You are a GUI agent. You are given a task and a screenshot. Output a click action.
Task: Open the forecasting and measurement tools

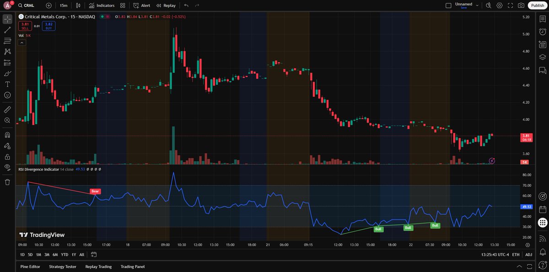coord(7,63)
